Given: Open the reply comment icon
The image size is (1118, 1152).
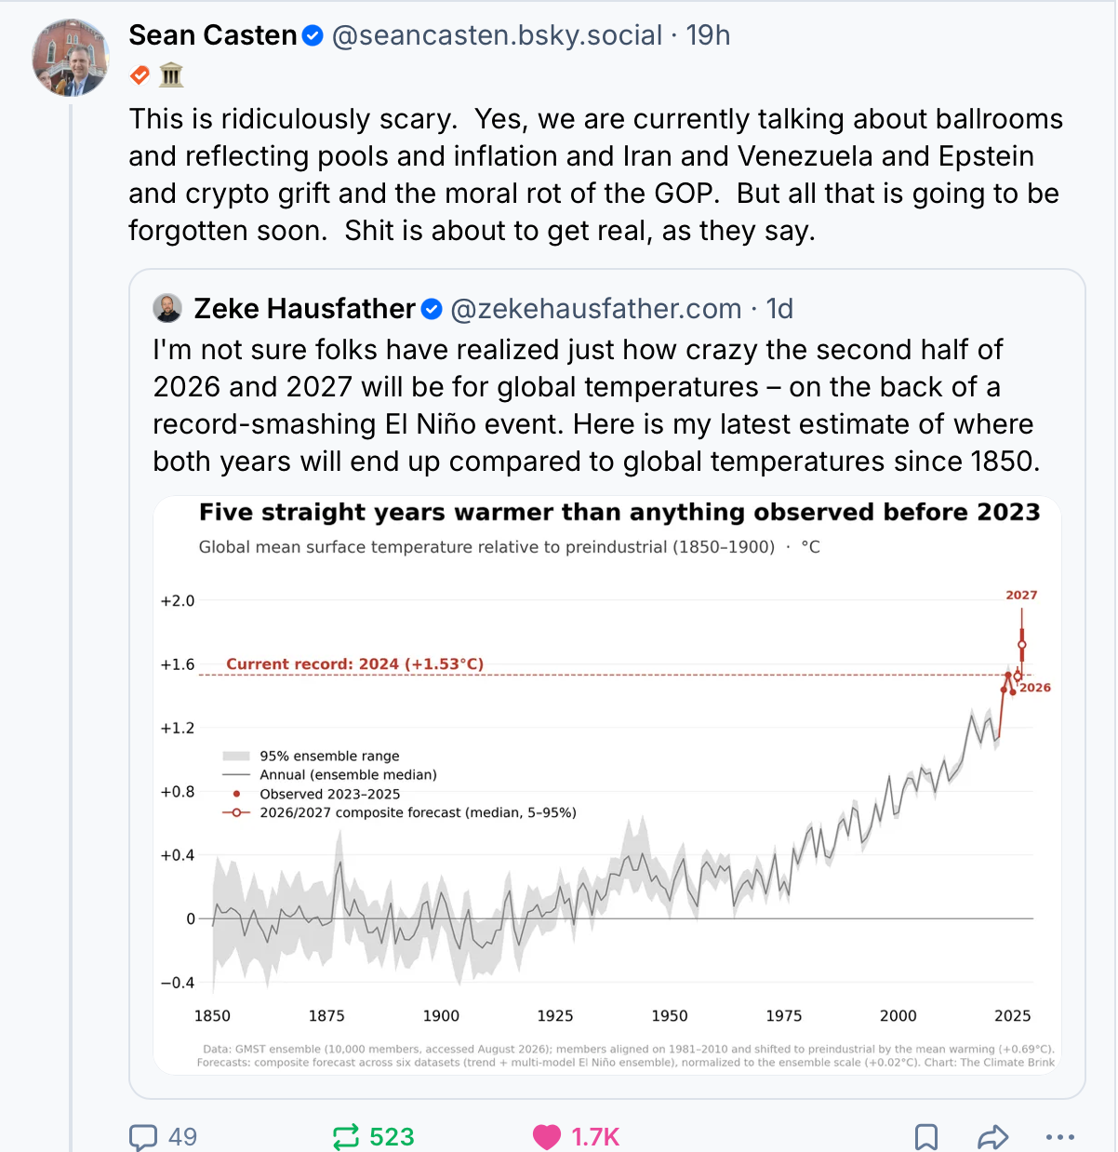Looking at the screenshot, I should pyautogui.click(x=143, y=1137).
